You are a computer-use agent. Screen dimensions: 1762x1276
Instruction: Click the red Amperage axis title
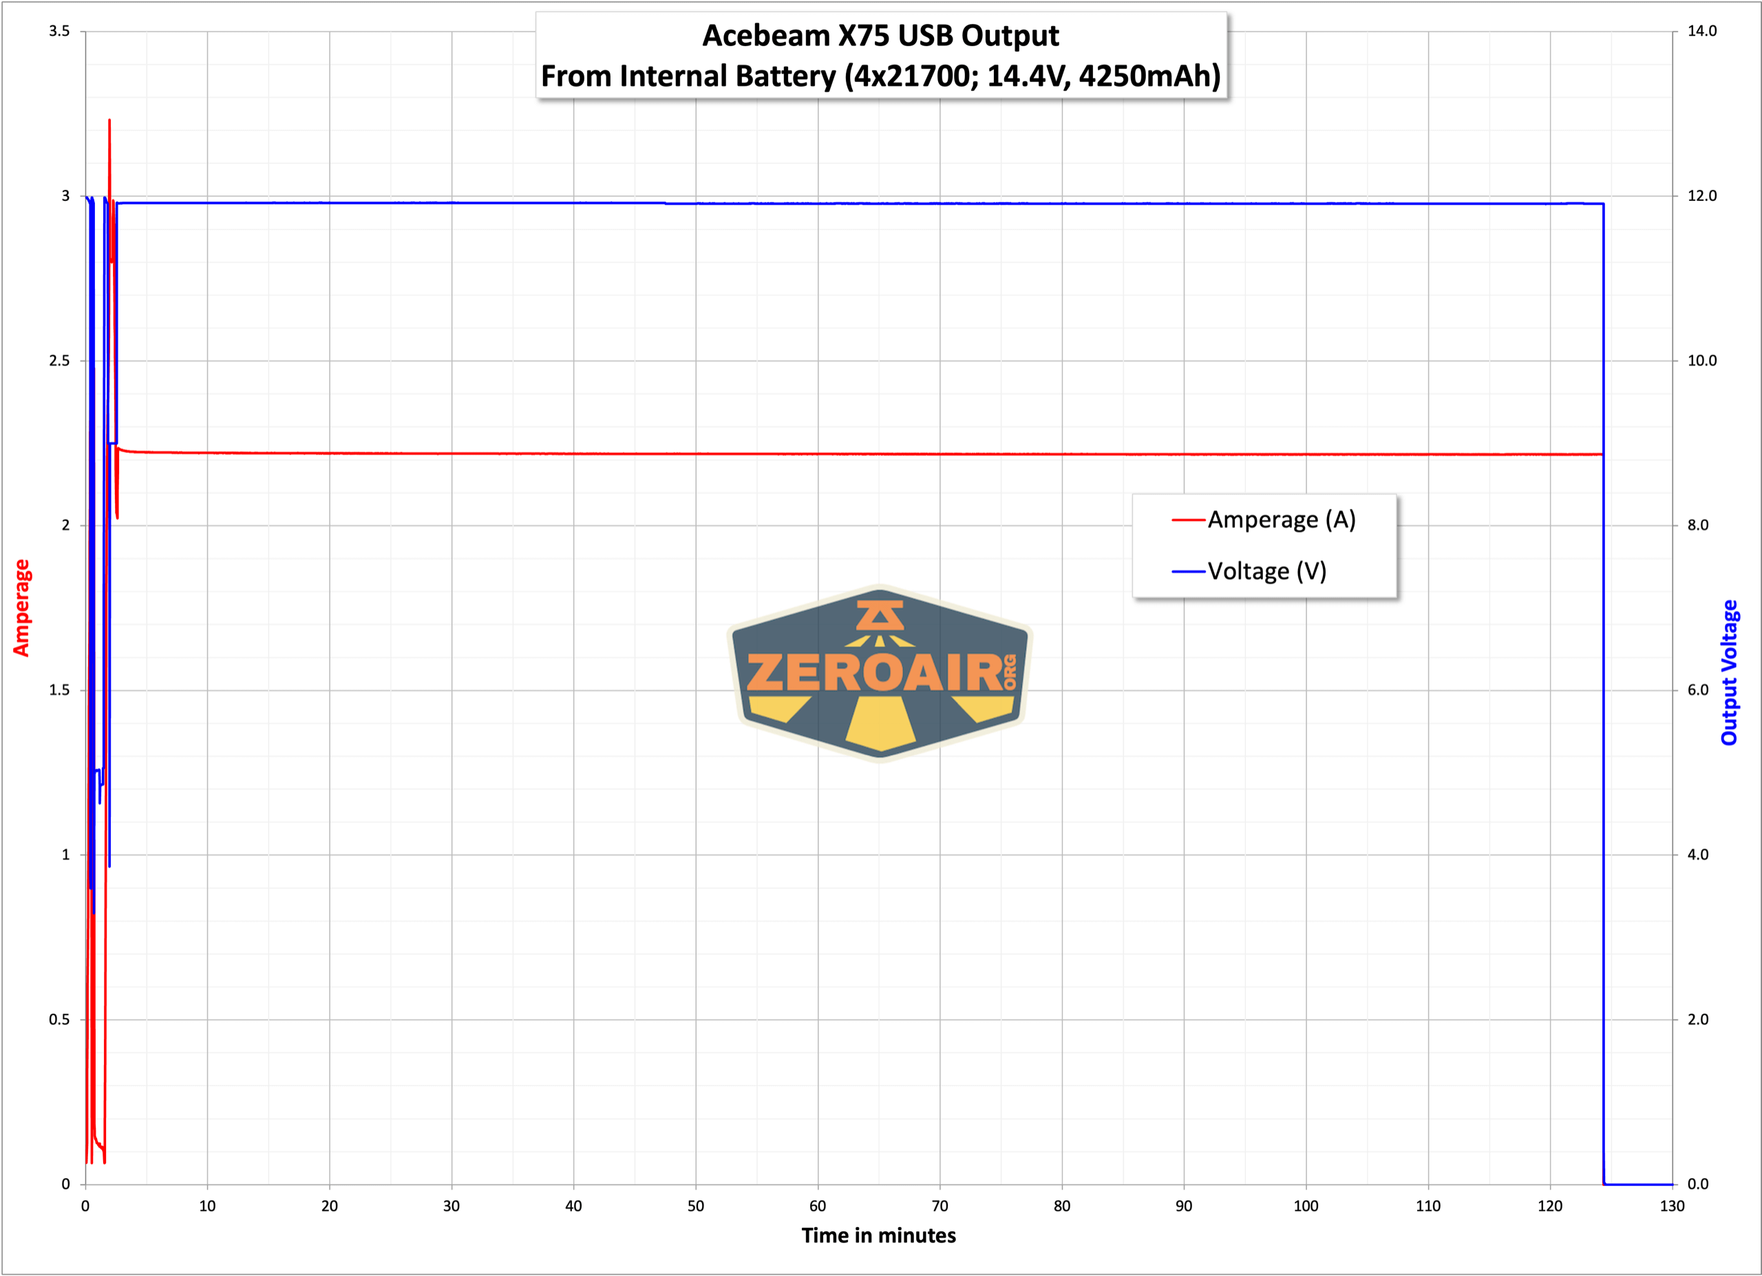(22, 608)
